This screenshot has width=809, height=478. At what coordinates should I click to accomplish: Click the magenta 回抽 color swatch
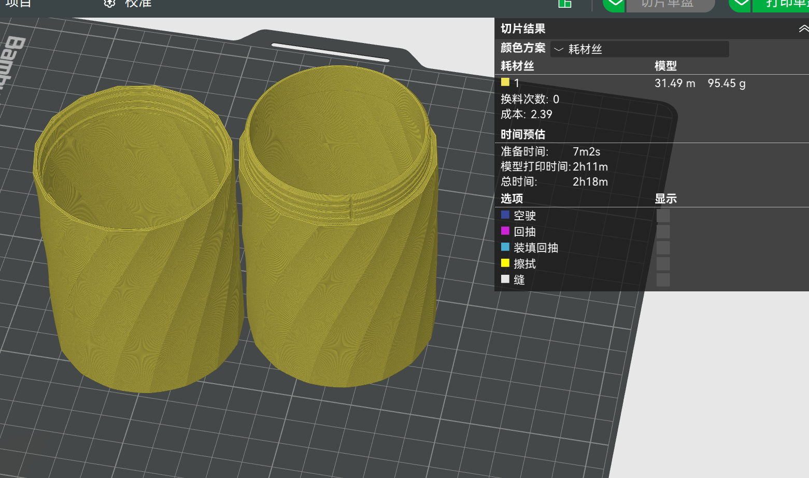(505, 230)
